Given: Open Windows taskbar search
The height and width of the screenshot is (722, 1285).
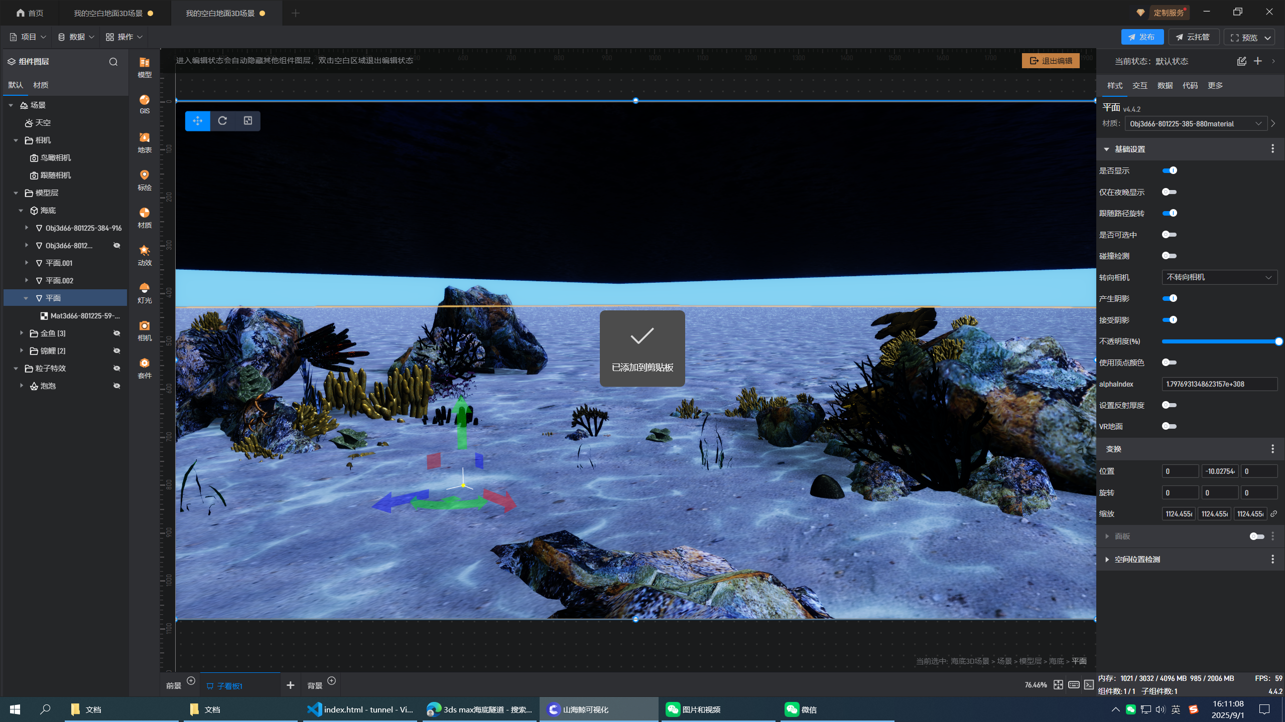Looking at the screenshot, I should (x=45, y=709).
